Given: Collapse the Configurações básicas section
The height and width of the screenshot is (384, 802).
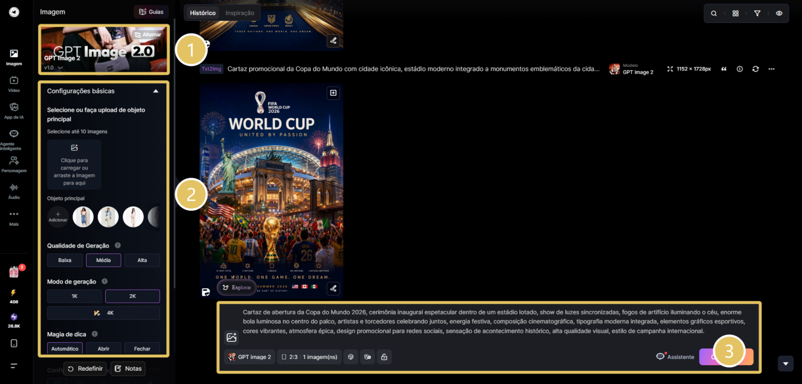Looking at the screenshot, I should point(156,91).
